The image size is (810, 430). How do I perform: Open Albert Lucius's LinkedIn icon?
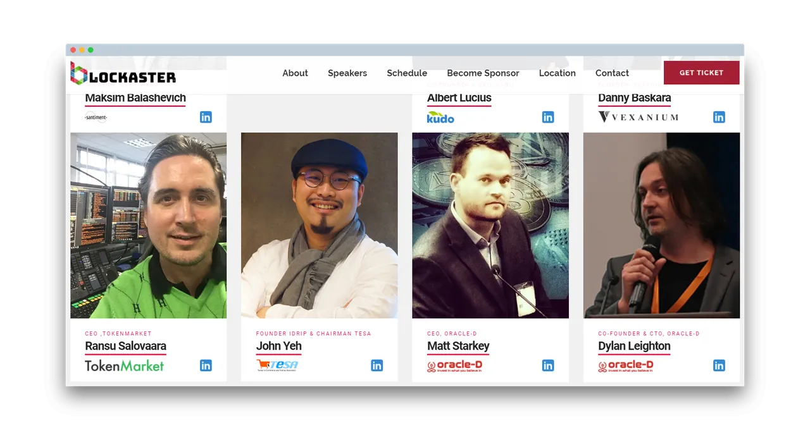pos(548,117)
